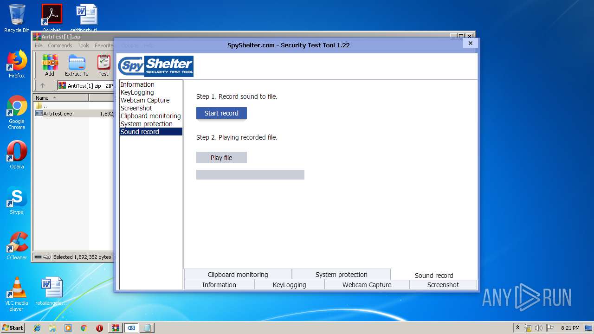The width and height of the screenshot is (594, 334).
Task: Click the volume icon in system tray
Action: click(538, 328)
